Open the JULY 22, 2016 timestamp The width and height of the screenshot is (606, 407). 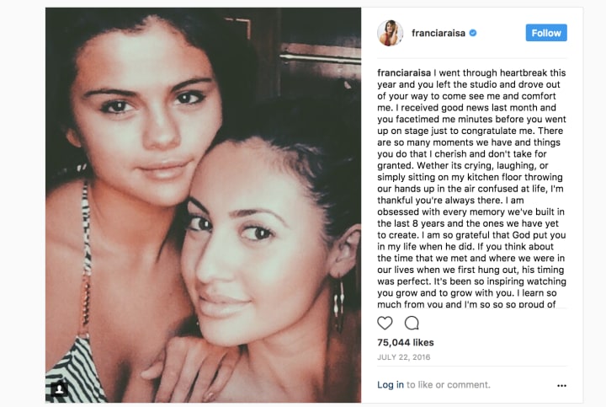click(403, 357)
